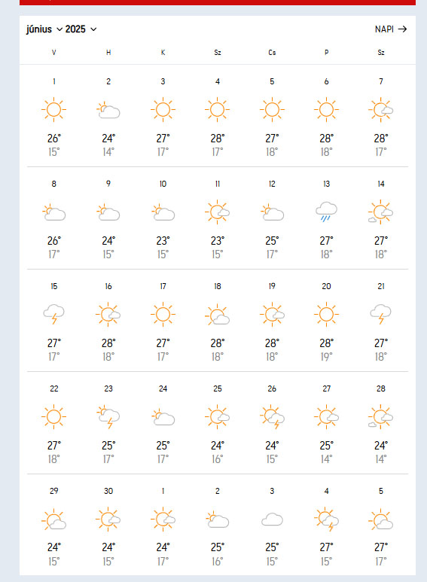This screenshot has width=427, height=582.
Task: Select the thunderstorm icon on June 21
Action: (x=381, y=315)
